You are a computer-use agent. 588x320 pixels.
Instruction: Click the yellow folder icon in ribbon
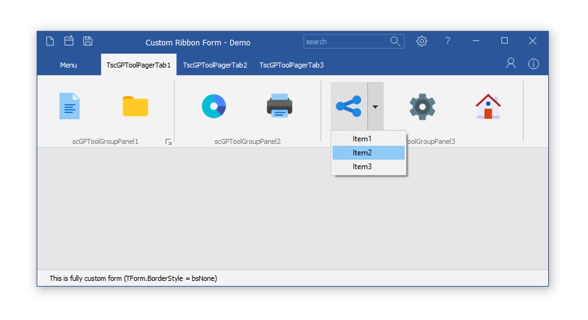tap(135, 106)
